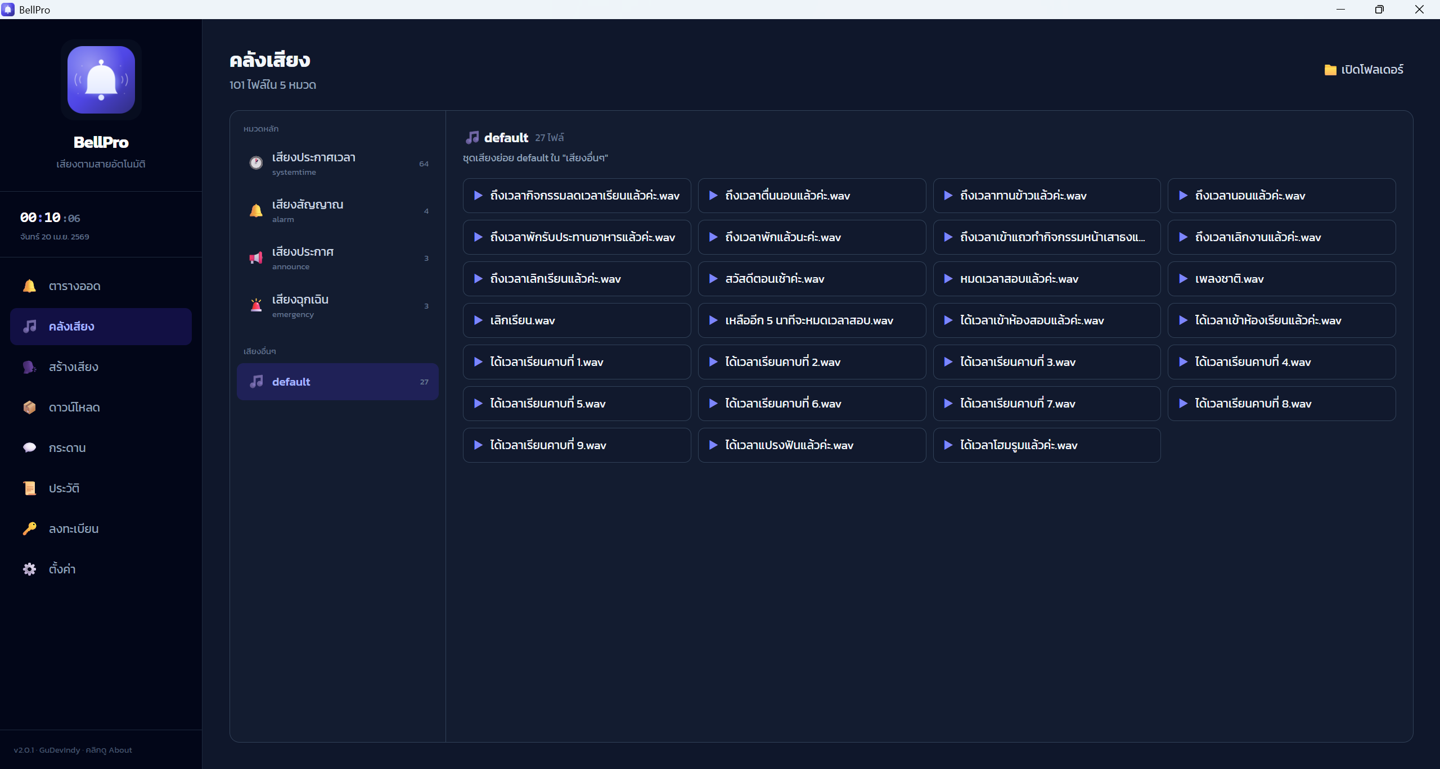Play ถึงเวลาเลิกงานแล้วค่ะ.wav
This screenshot has width=1440, height=769.
pyautogui.click(x=1281, y=237)
